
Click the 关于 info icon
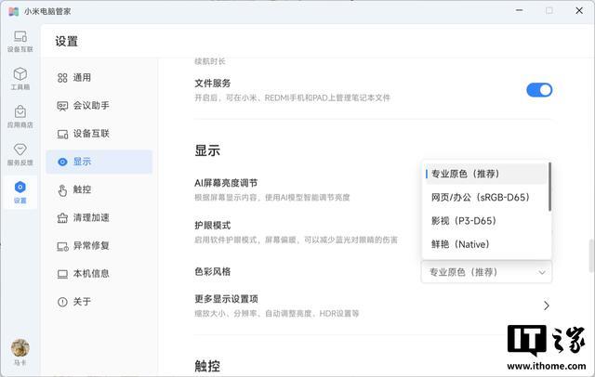(x=62, y=302)
